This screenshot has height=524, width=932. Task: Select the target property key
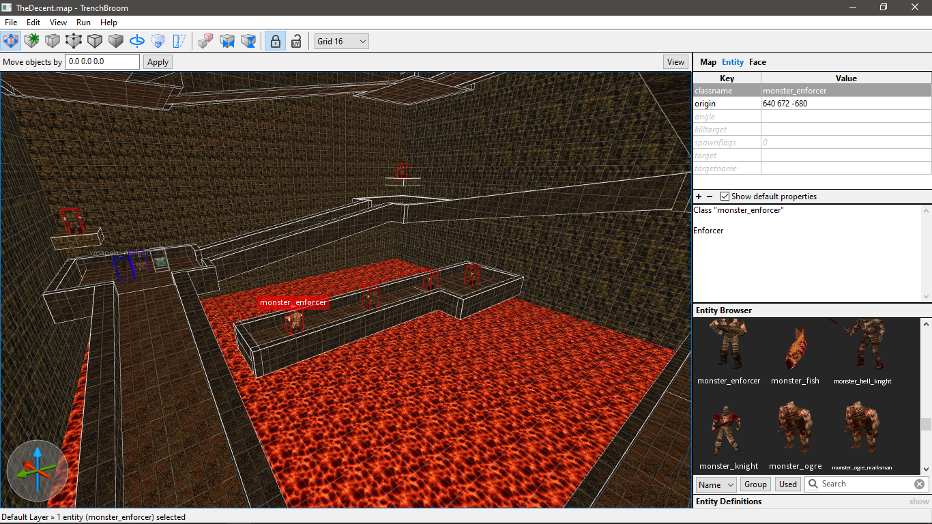(727, 156)
